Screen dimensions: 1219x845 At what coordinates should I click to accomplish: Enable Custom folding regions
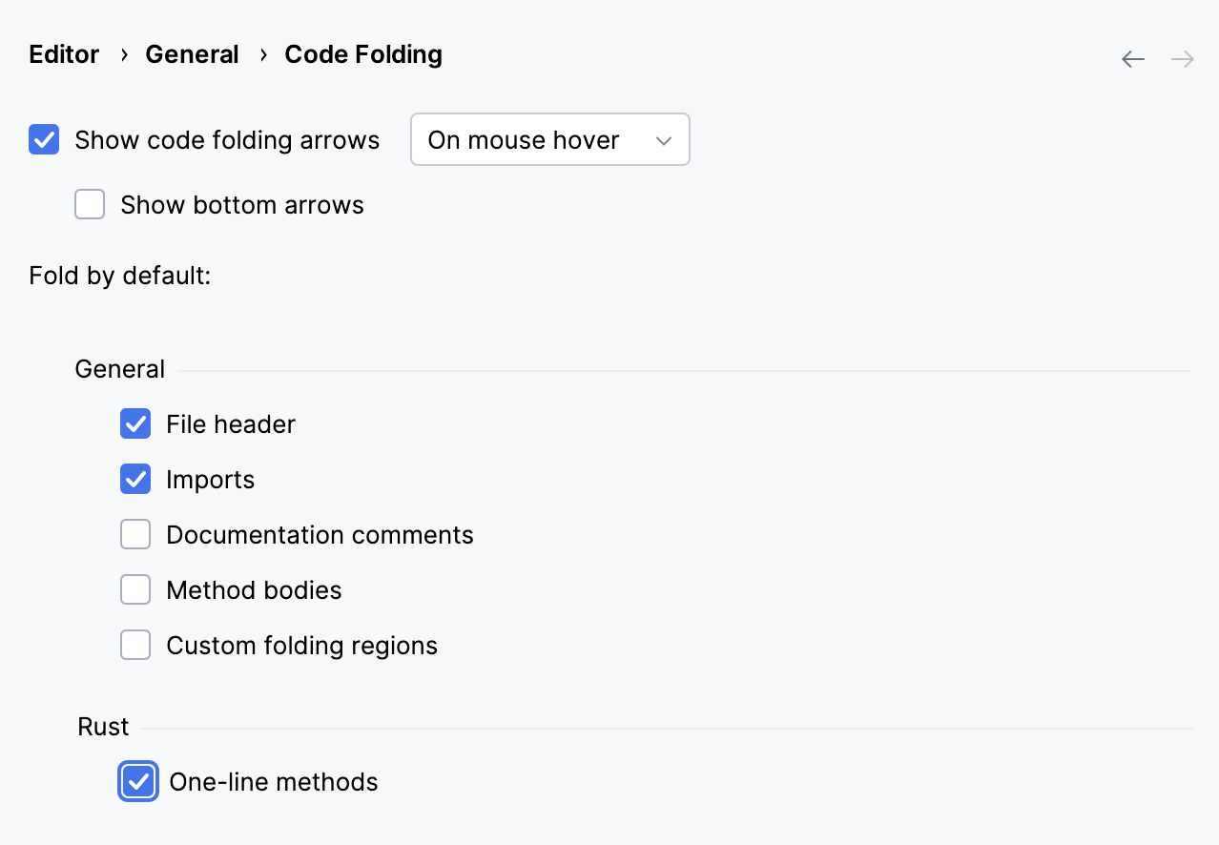135,645
